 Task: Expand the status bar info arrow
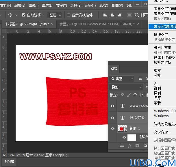[67, 155]
